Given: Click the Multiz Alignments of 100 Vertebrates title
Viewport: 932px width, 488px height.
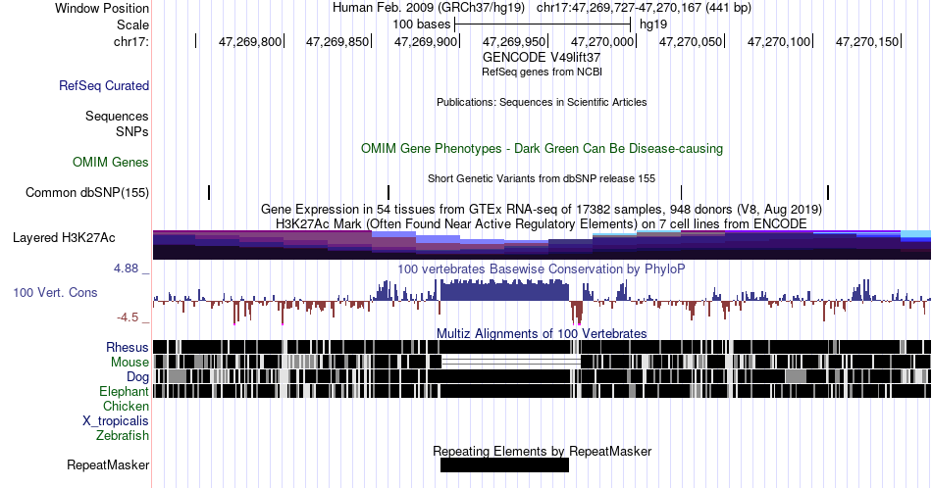Looking at the screenshot, I should [542, 333].
